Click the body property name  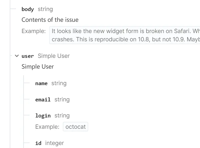[28, 9]
